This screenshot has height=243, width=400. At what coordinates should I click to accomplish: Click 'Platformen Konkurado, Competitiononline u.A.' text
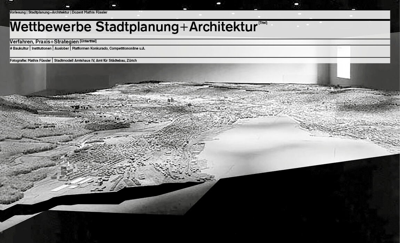point(109,49)
